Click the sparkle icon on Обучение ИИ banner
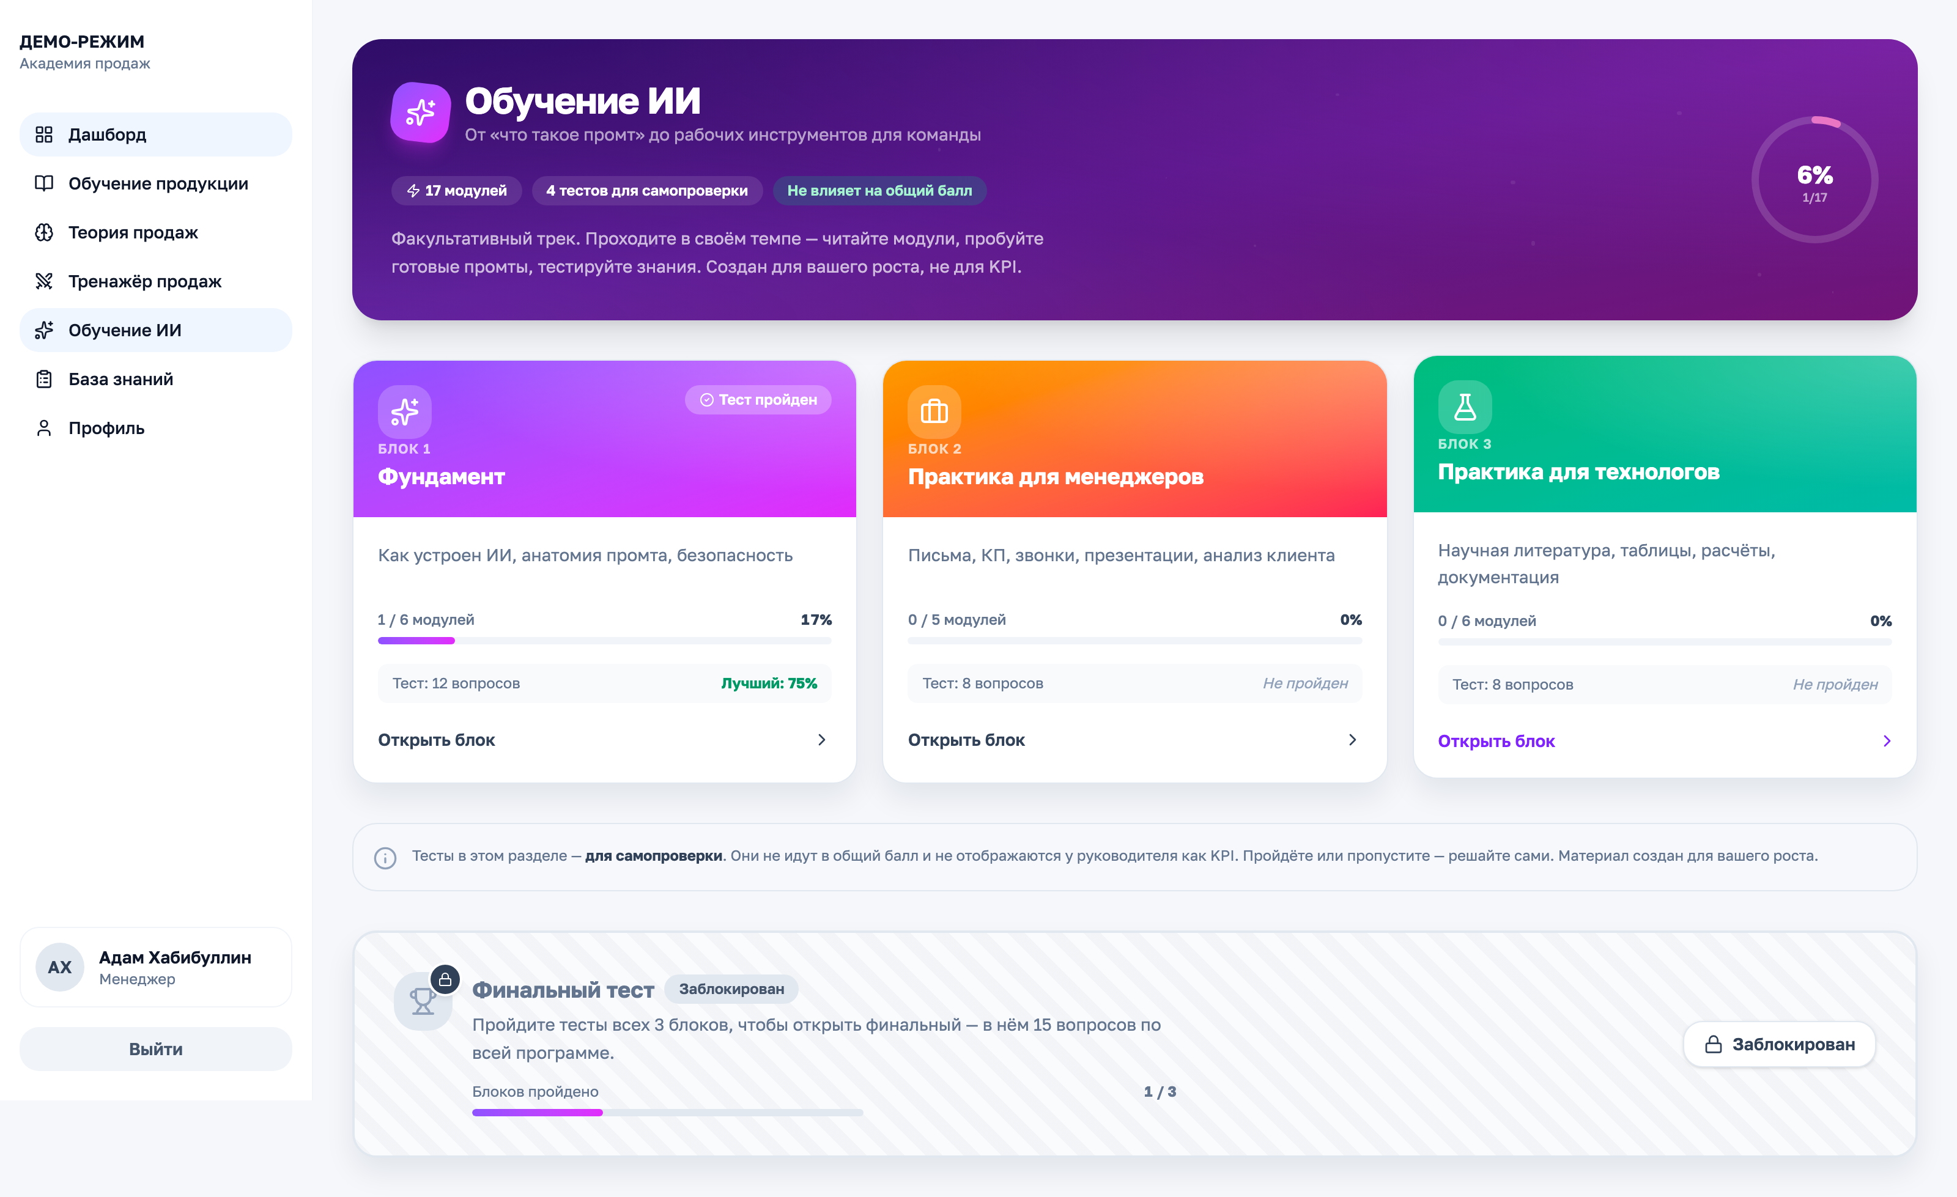 click(420, 112)
